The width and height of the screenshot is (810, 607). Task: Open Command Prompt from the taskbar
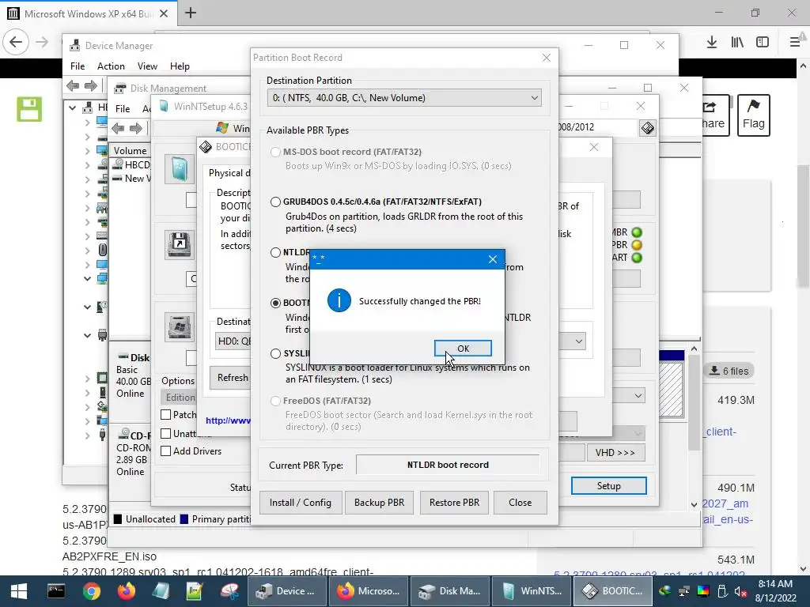[56, 591]
